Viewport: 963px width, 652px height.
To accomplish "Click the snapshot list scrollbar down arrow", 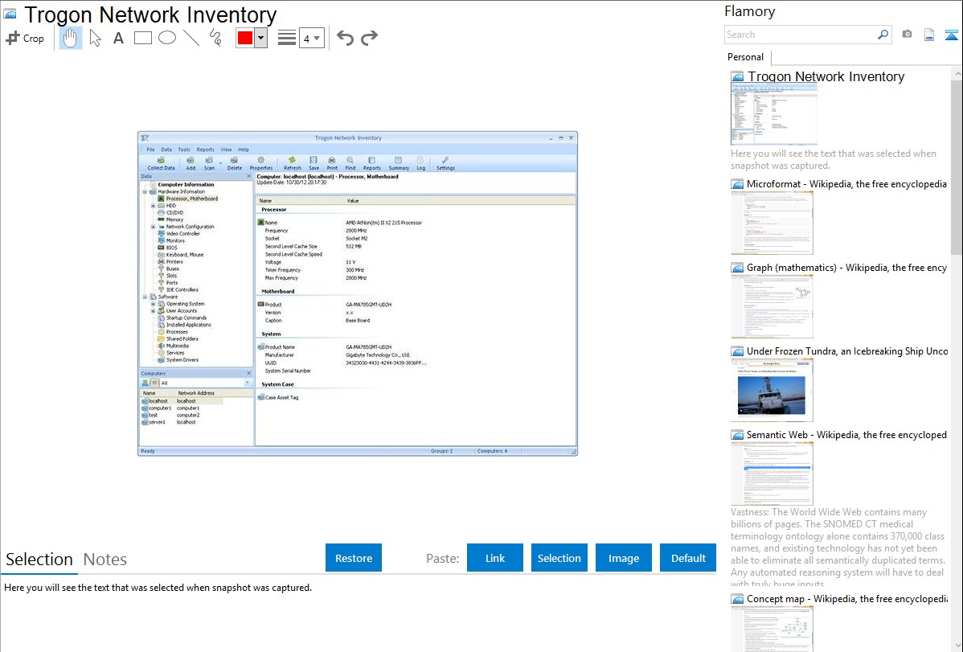I will (x=957, y=646).
